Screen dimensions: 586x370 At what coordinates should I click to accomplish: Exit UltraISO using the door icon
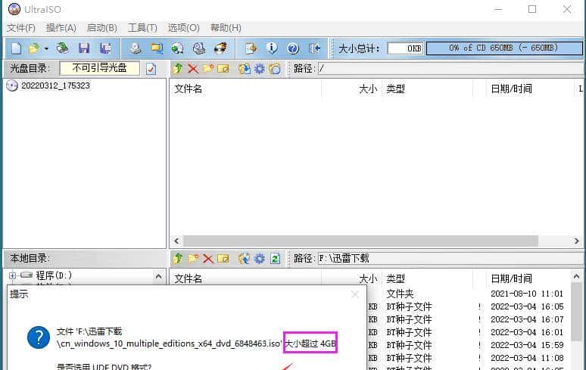pos(315,48)
